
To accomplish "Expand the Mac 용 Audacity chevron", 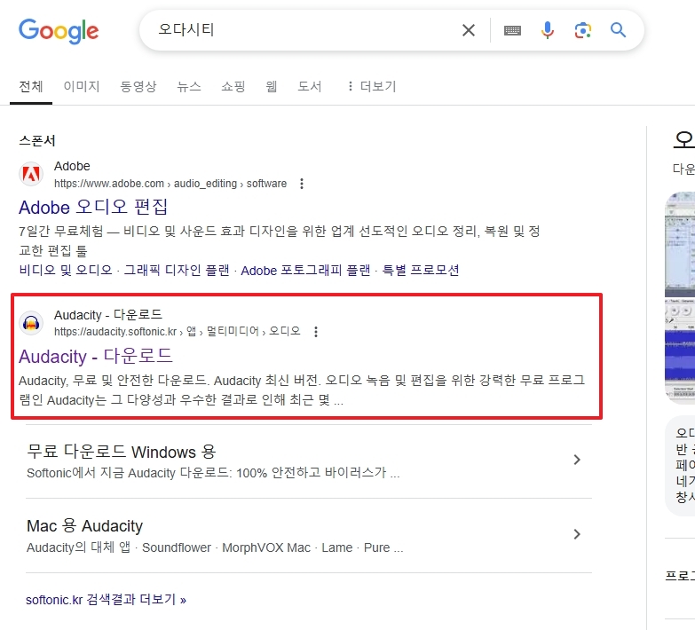I will tap(577, 534).
